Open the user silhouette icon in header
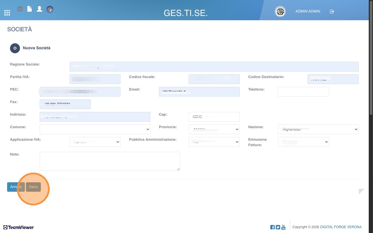This screenshot has height=233, width=373. [39, 9]
